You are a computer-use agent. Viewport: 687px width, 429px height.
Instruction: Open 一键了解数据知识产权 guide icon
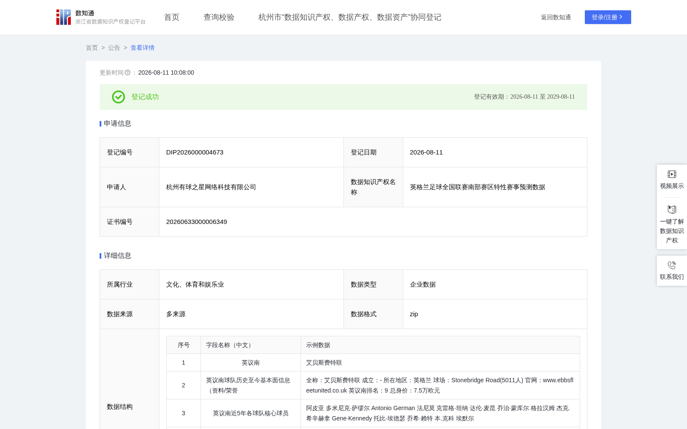point(672,209)
